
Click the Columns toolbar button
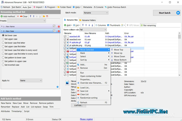(x=100, y=25)
